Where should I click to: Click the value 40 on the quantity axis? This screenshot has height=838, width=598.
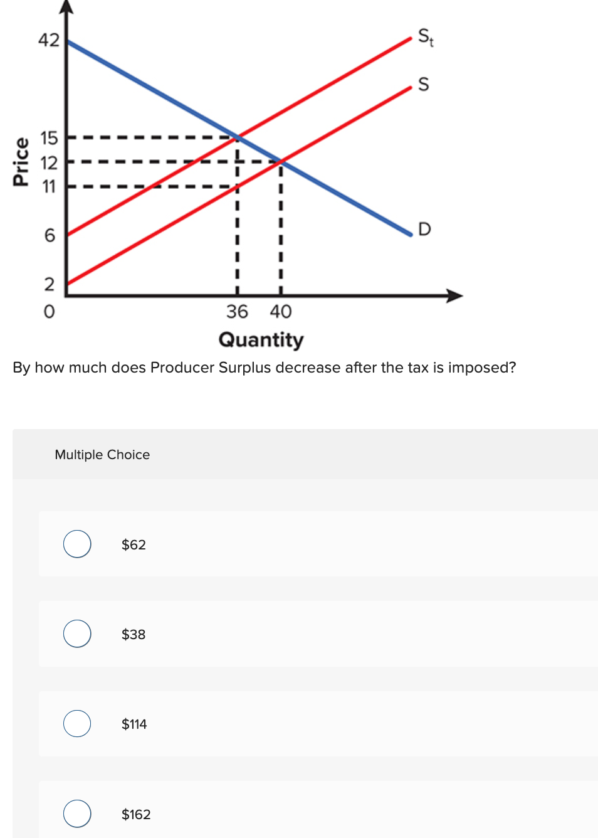(280, 311)
